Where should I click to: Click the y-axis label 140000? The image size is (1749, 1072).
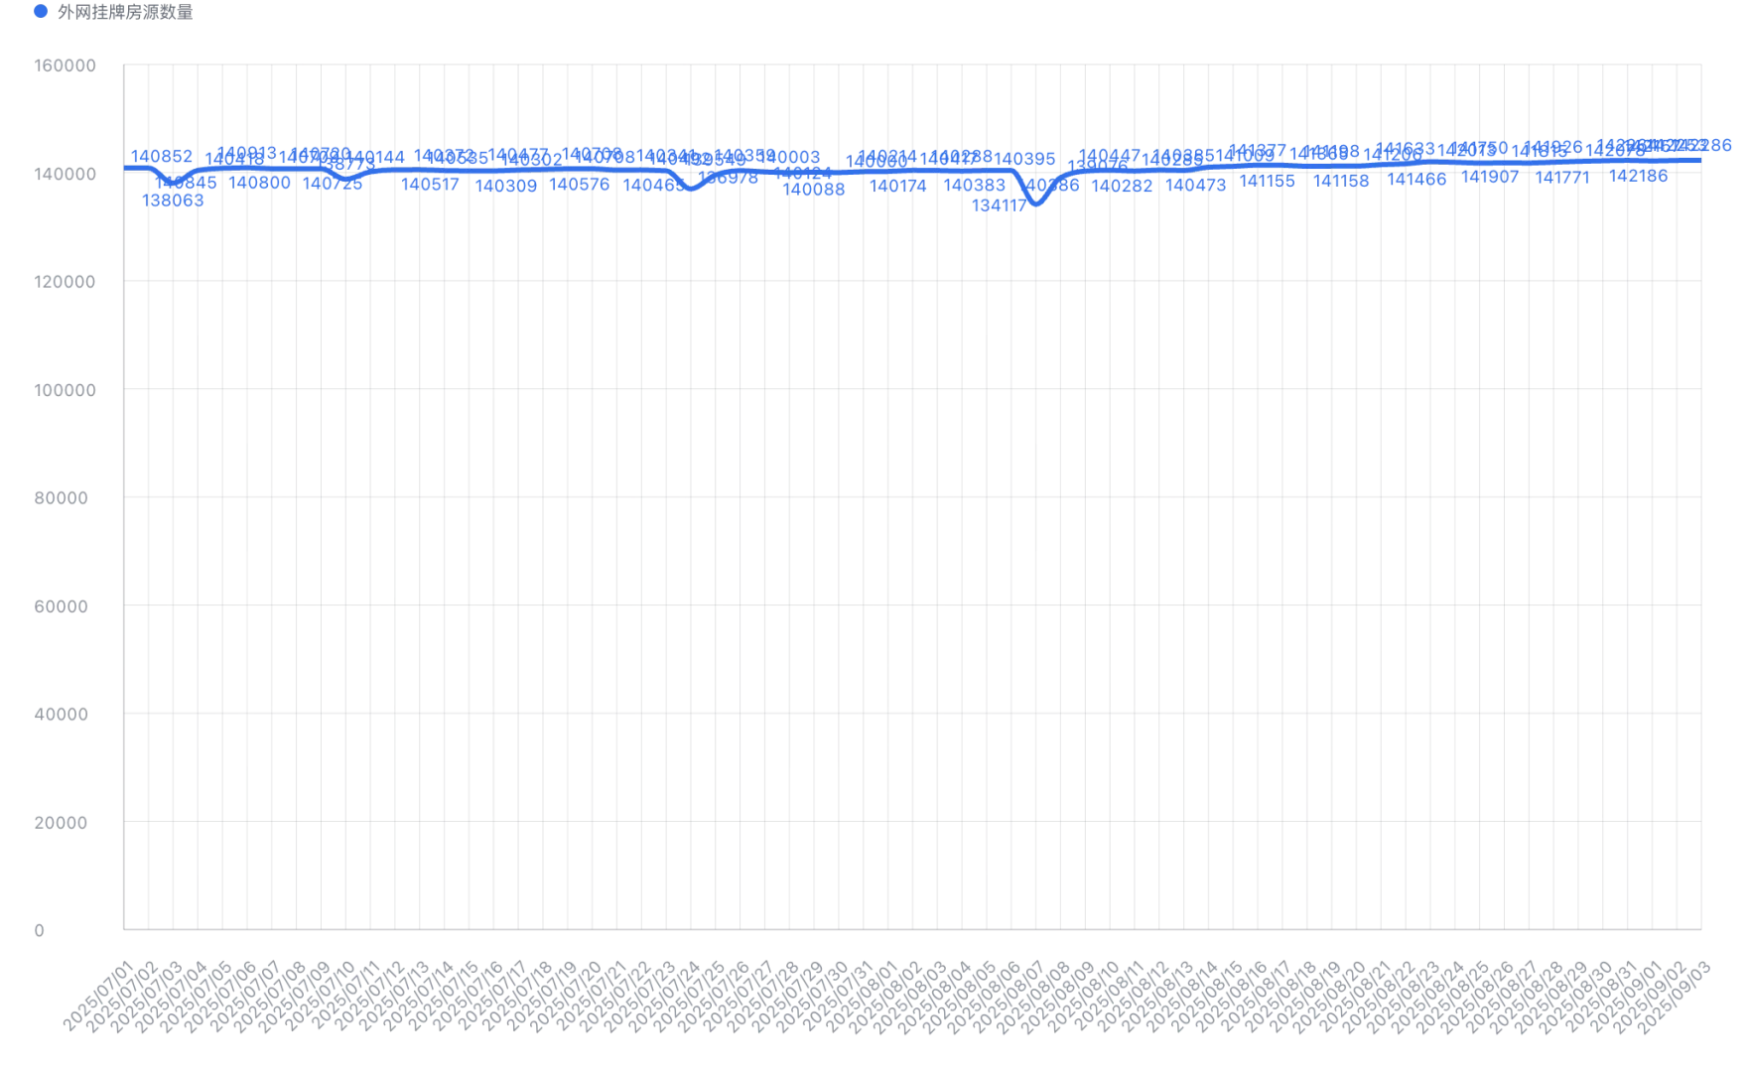[x=65, y=174]
